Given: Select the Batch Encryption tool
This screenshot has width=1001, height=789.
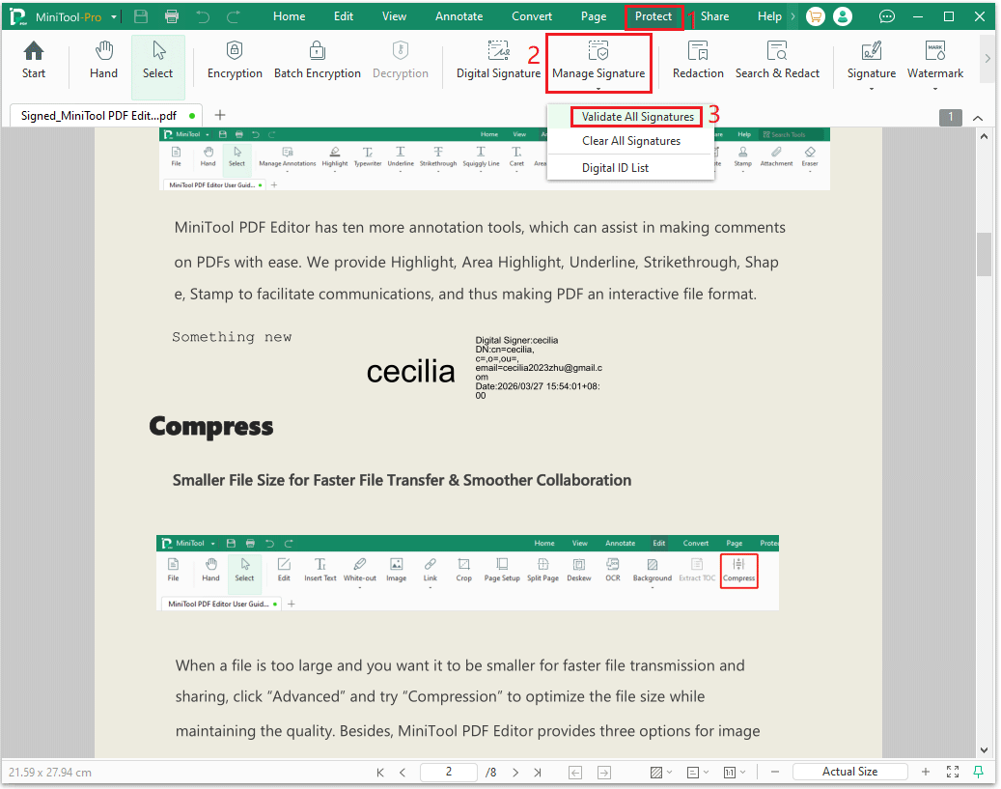Looking at the screenshot, I should pyautogui.click(x=317, y=63).
